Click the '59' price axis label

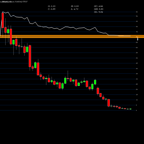(137, 53)
